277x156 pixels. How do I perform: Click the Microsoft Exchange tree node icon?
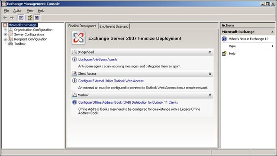click(5, 25)
